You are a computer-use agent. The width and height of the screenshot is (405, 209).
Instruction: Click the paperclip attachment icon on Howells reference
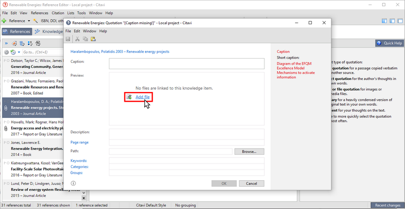[x=6, y=128]
